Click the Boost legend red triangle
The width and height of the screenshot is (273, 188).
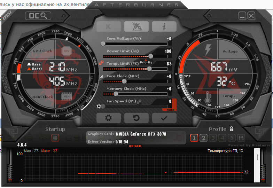click(29, 69)
